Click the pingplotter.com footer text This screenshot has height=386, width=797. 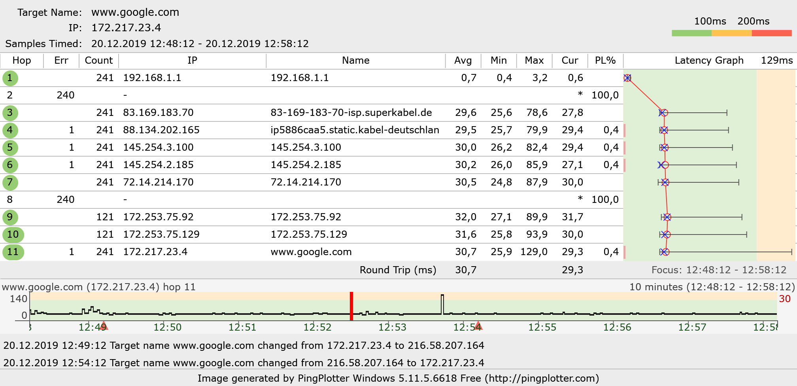(398, 378)
